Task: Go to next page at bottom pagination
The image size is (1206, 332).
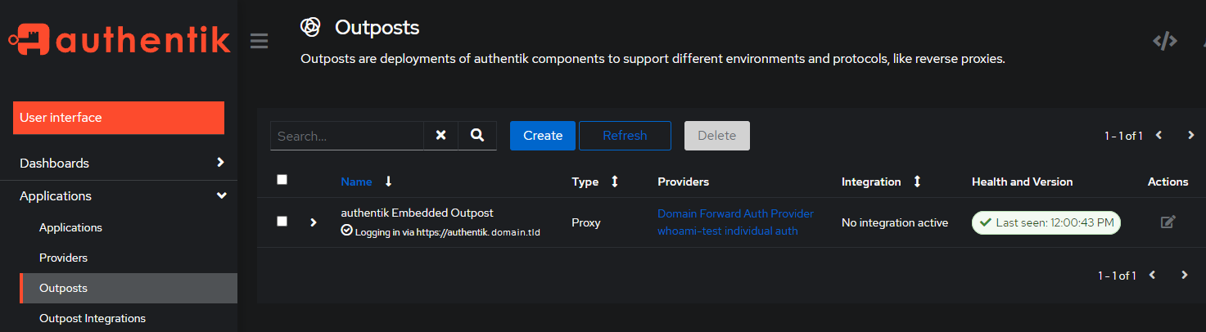Action: coord(1184,275)
